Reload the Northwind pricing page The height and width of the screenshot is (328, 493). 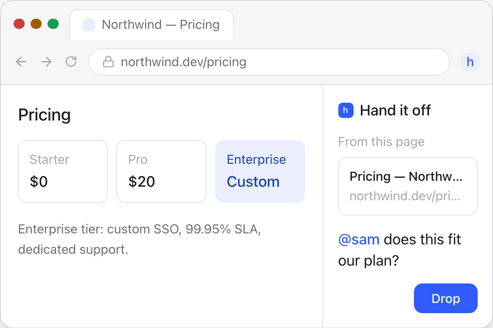coord(71,62)
